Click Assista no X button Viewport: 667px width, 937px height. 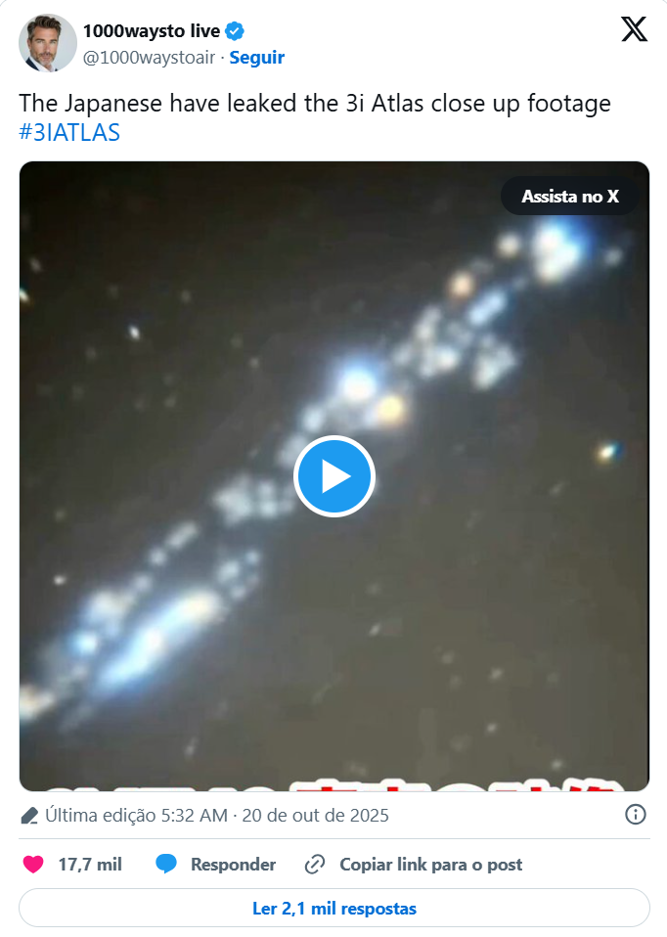tap(569, 196)
